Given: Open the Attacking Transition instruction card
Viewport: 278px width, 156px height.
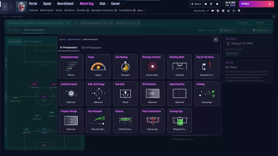Looking at the screenshot, I should pyautogui.click(x=152, y=66).
